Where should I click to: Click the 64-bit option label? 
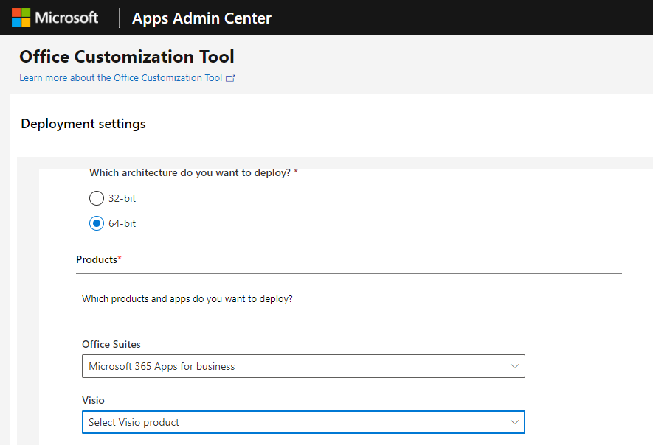coord(122,223)
